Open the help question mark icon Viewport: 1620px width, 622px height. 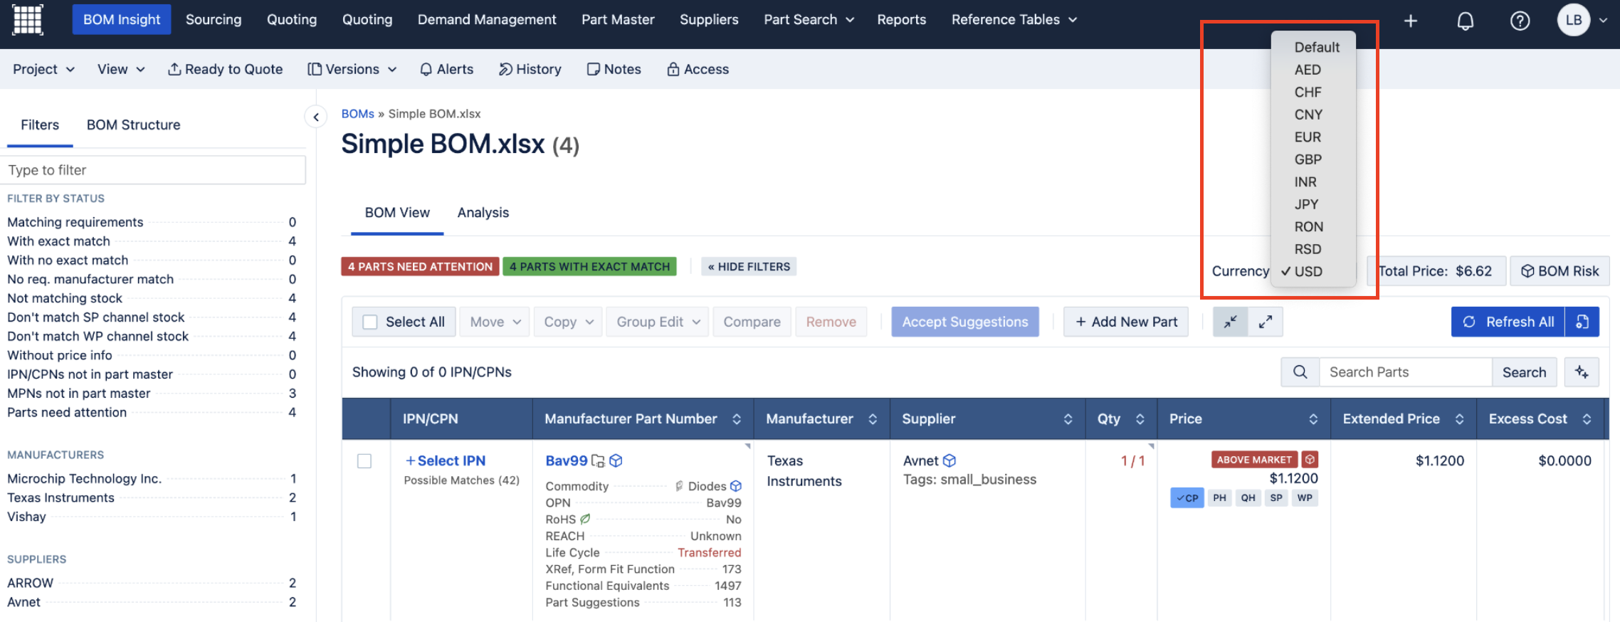[1520, 21]
